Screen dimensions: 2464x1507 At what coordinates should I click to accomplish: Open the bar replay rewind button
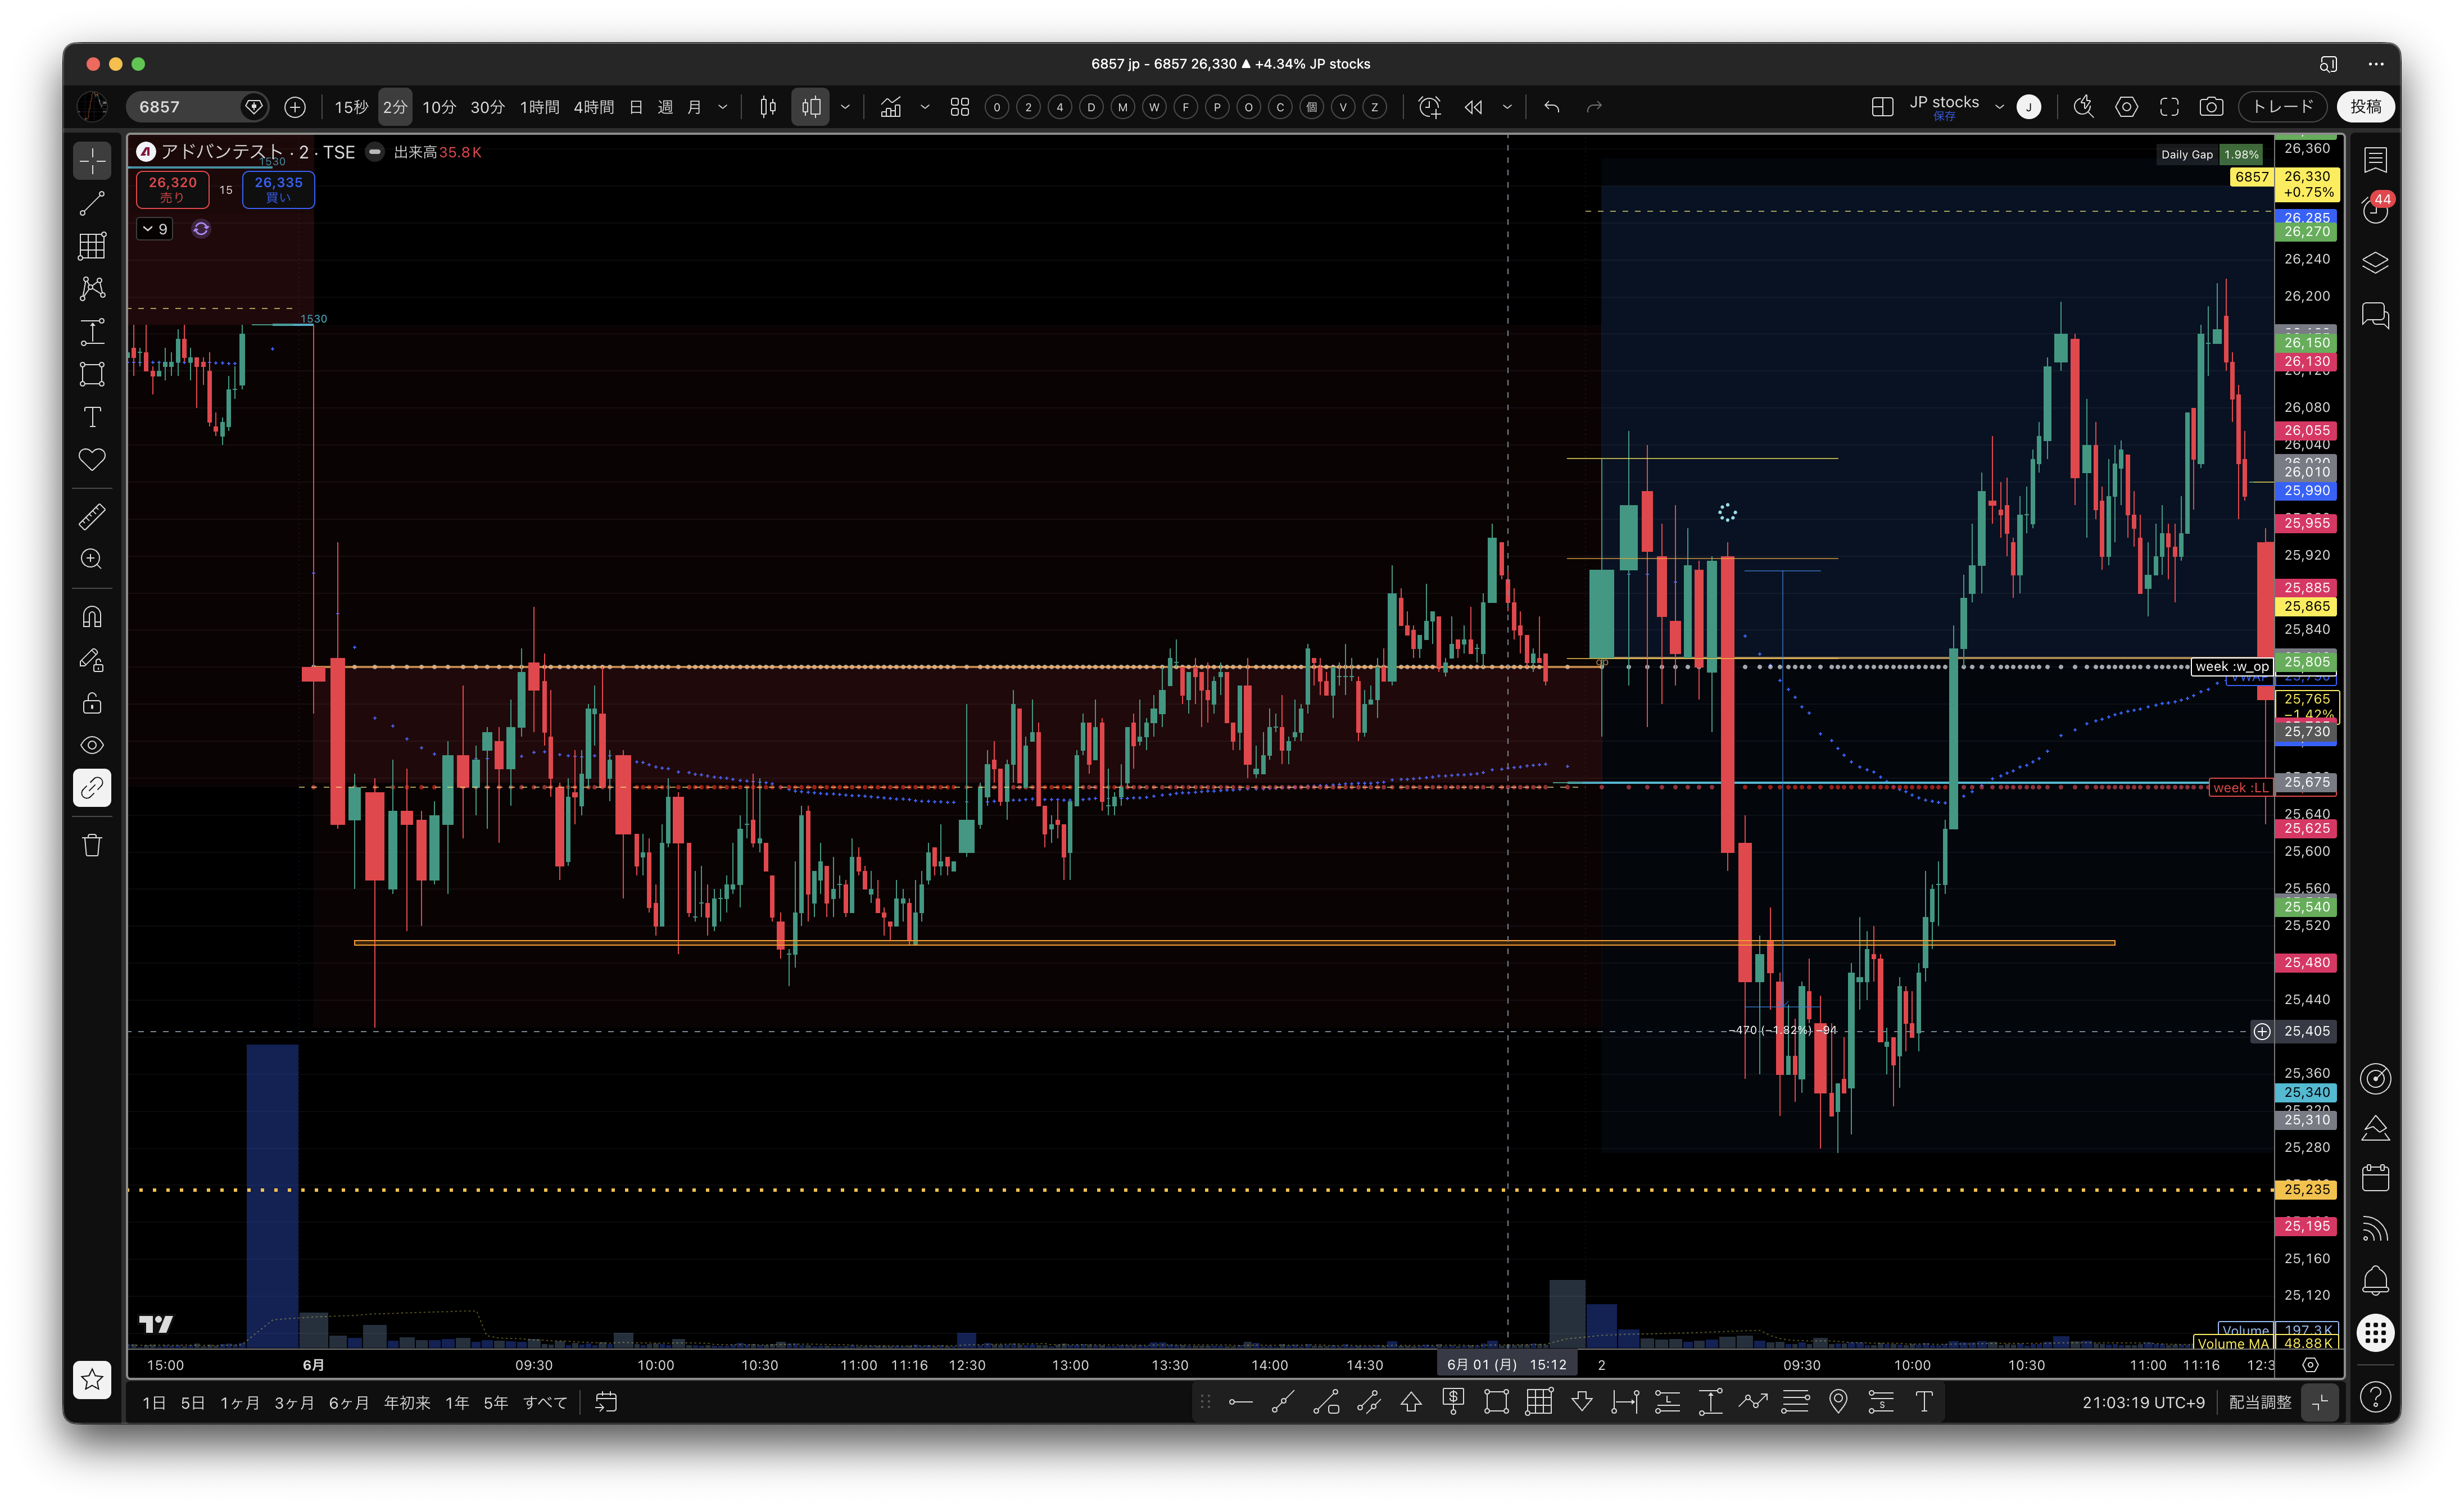pyautogui.click(x=1473, y=107)
